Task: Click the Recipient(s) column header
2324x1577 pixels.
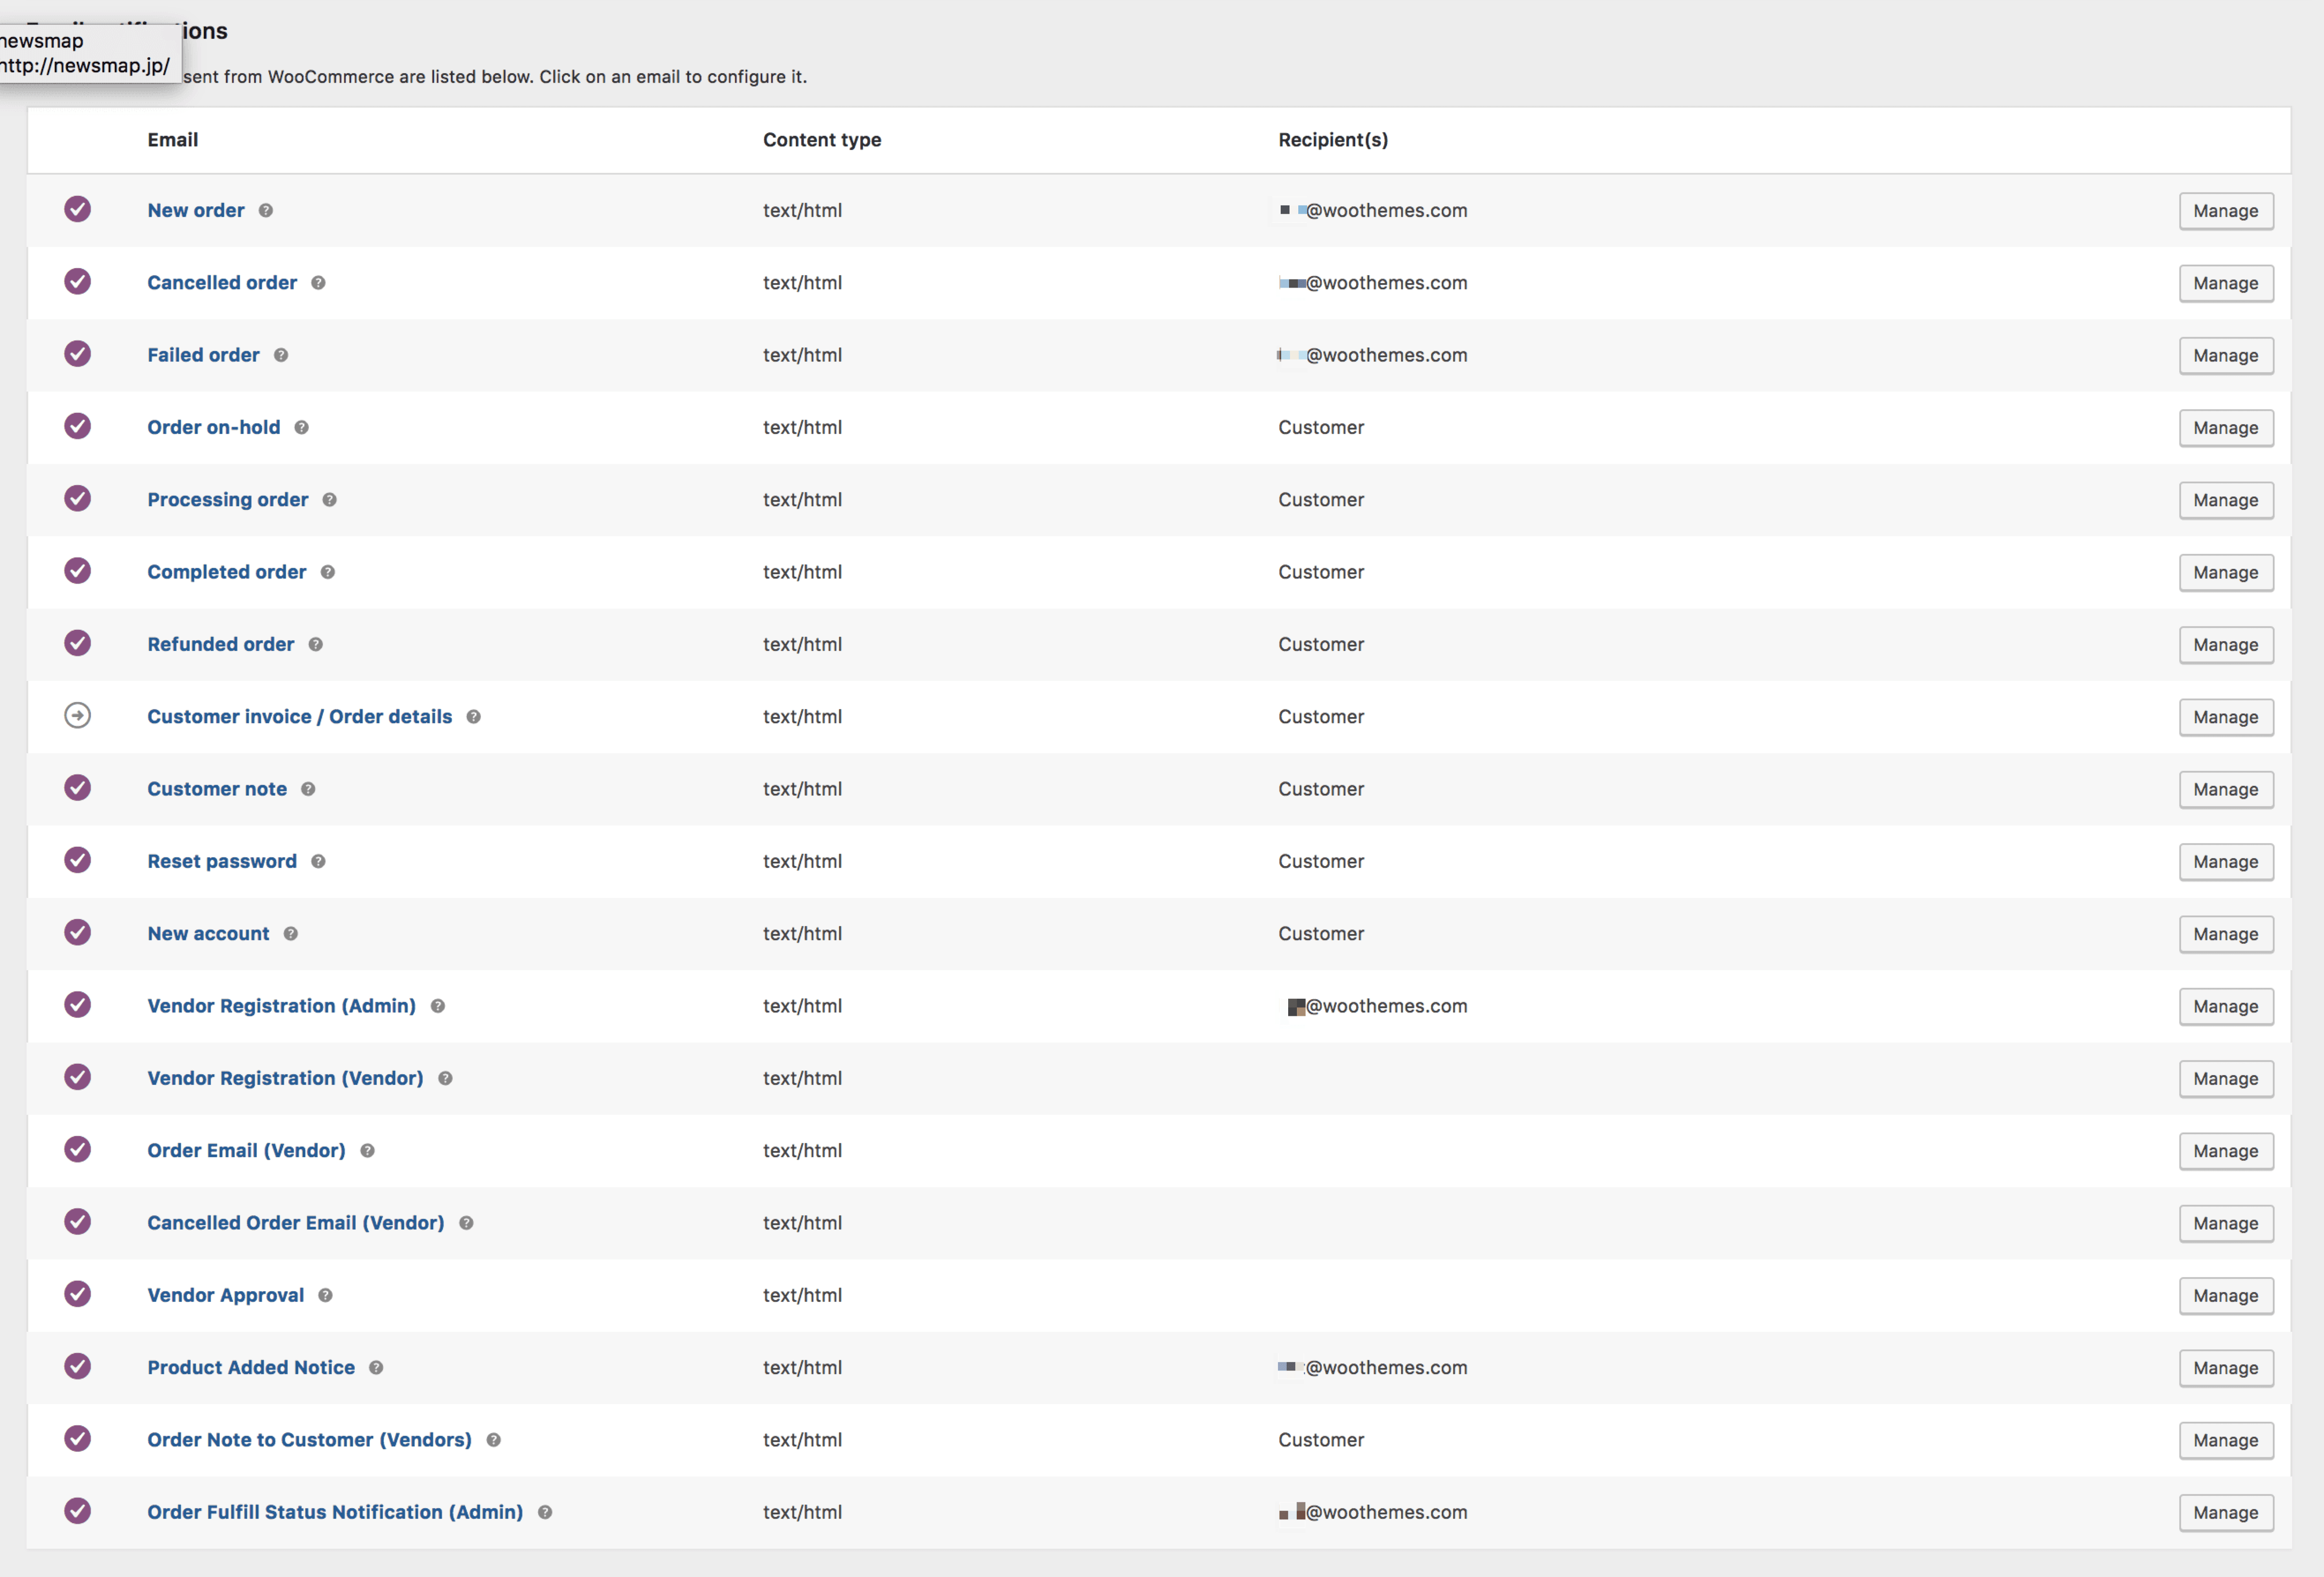Action: (x=1333, y=140)
